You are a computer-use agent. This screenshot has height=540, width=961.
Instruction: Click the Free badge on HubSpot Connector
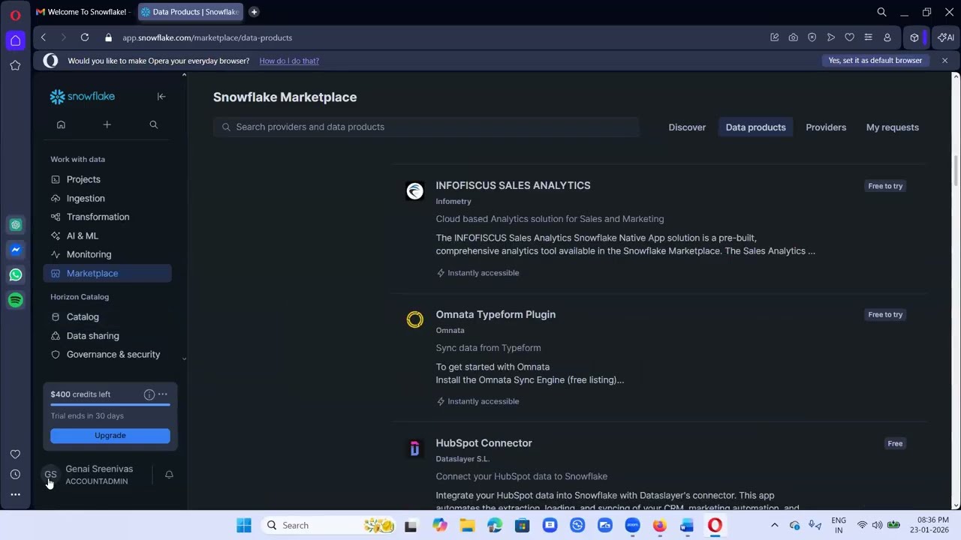(x=895, y=443)
